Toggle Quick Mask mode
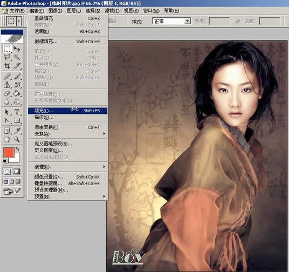The height and width of the screenshot is (272, 289). tap(17, 172)
